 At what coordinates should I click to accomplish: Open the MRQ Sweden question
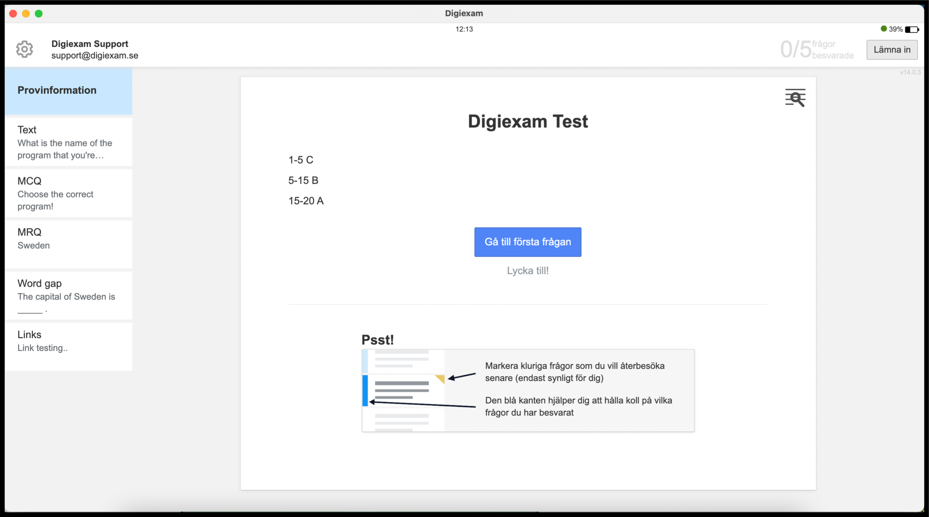pos(69,244)
